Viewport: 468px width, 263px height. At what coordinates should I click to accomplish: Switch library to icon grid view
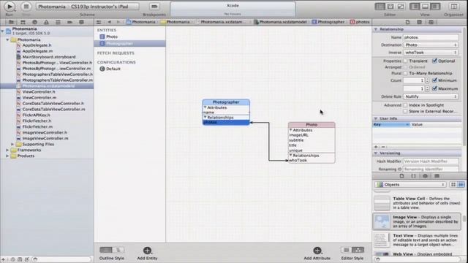click(x=453, y=185)
